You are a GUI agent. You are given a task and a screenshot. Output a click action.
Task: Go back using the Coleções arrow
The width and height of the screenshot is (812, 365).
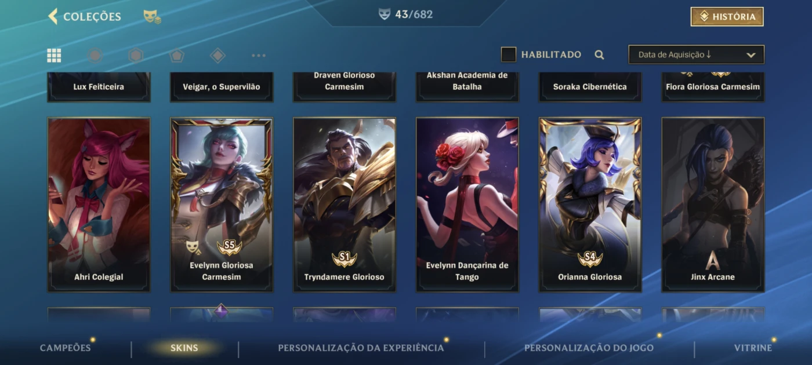[53, 16]
